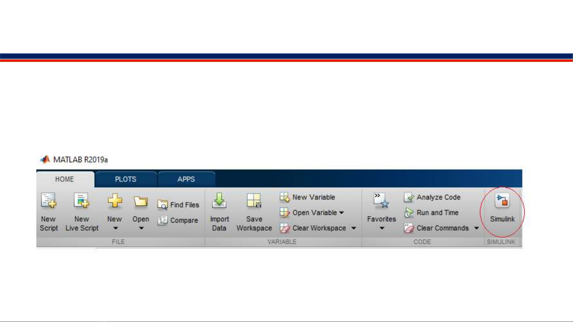Create a New Live Script
This screenshot has height=322, width=573.
(81, 200)
